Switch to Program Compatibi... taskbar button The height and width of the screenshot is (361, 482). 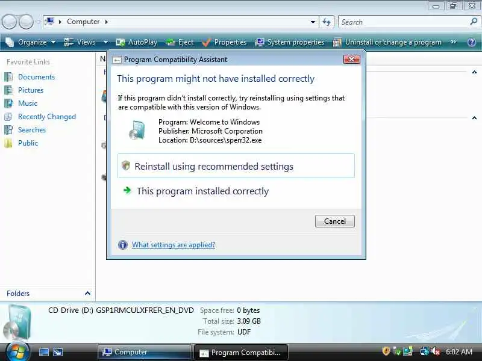tap(241, 353)
